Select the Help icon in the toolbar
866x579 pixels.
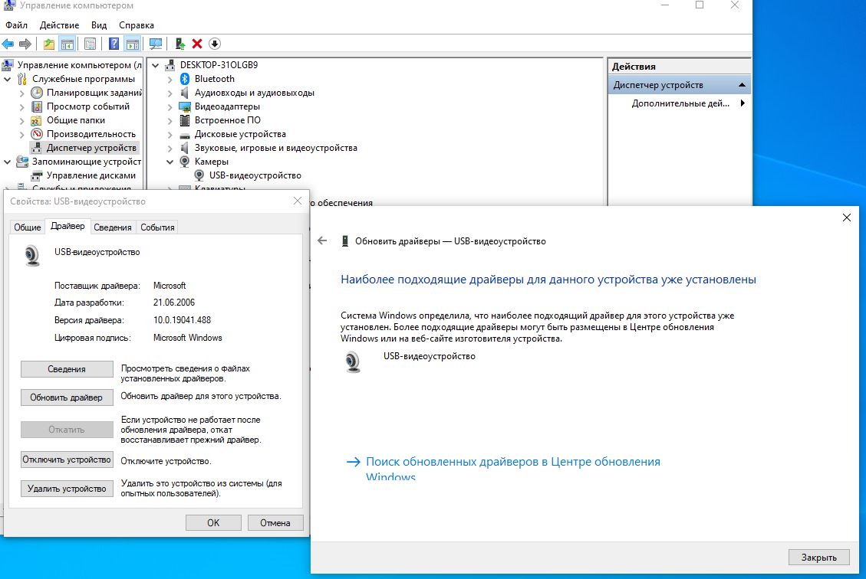click(113, 44)
